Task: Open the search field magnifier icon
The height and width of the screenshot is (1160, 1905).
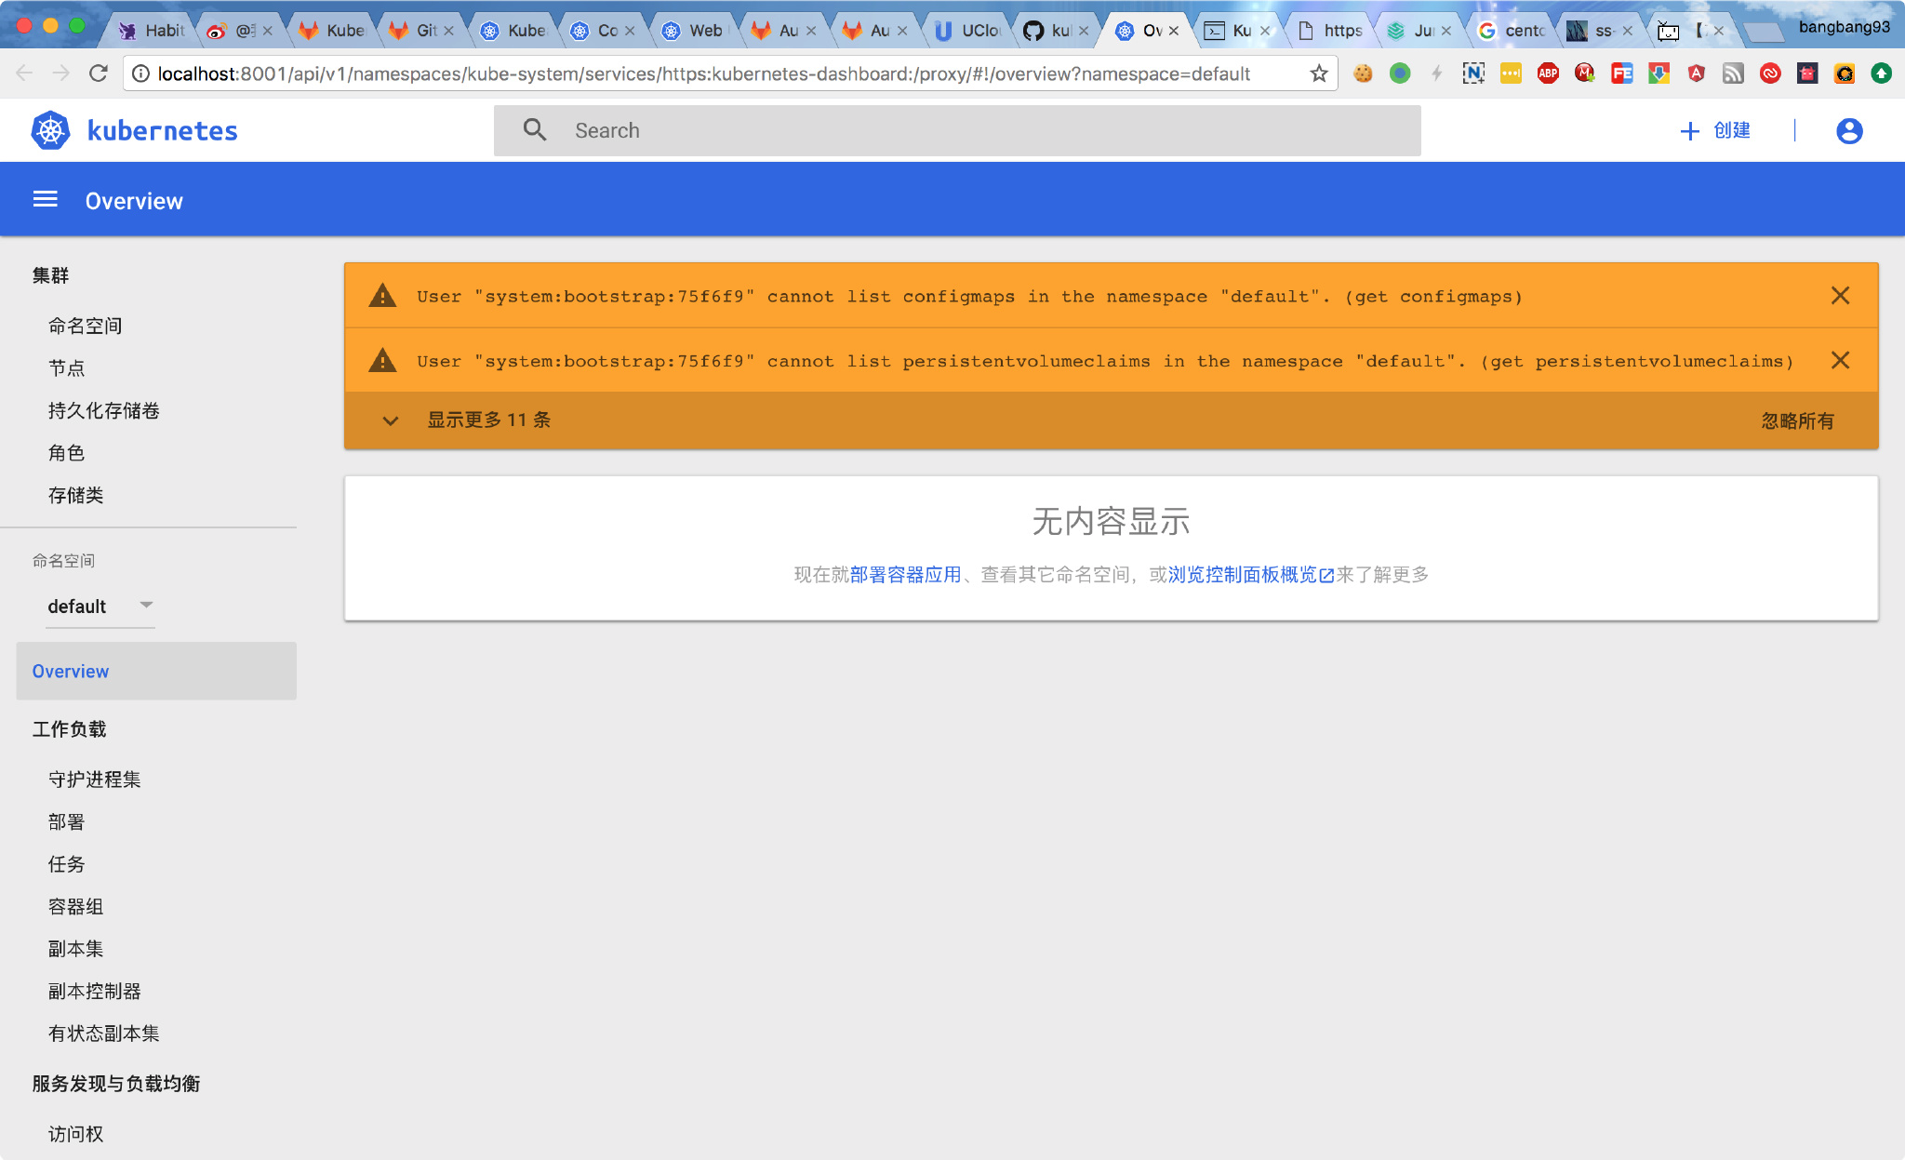Action: [x=536, y=130]
